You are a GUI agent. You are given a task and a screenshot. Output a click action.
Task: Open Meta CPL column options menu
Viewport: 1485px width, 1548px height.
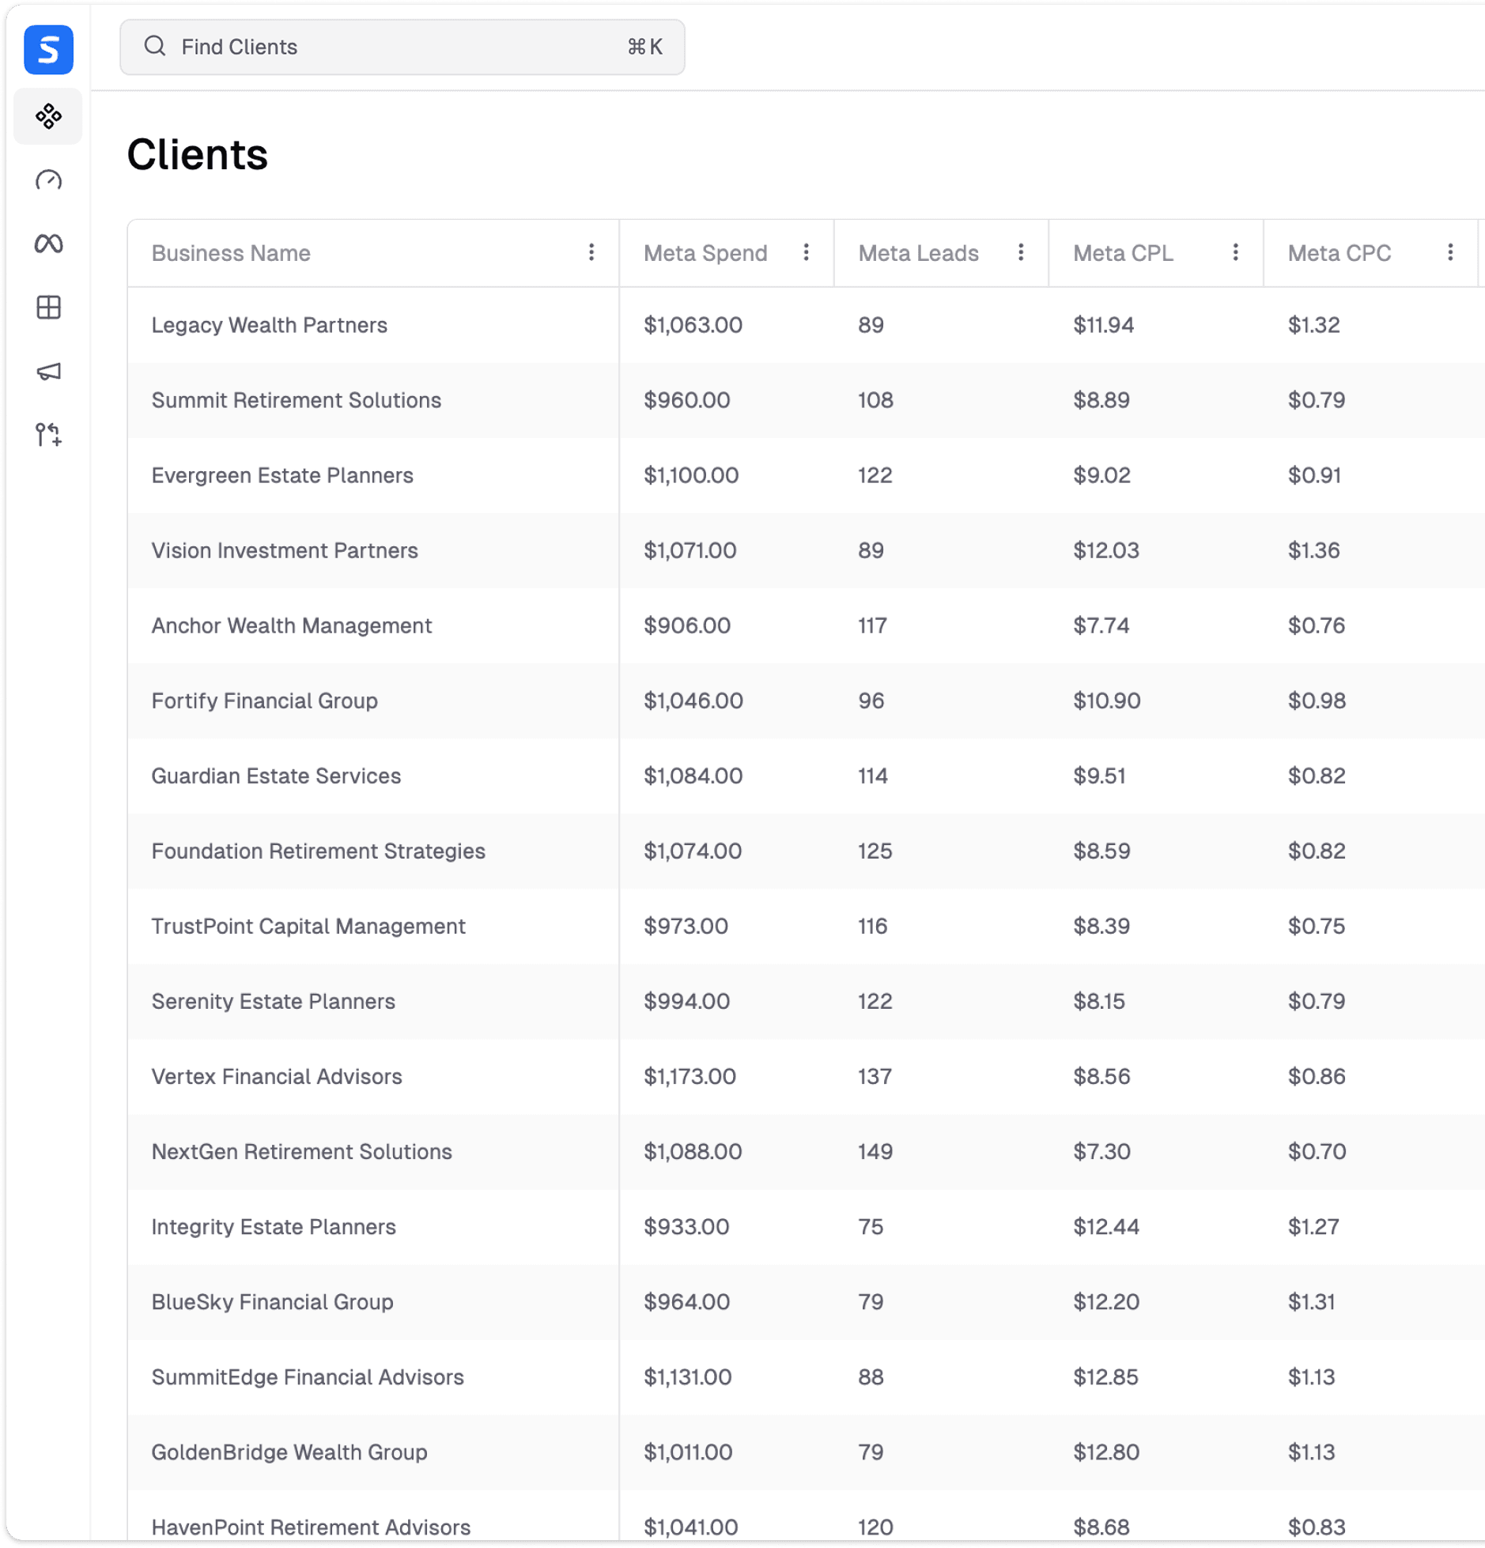pyautogui.click(x=1235, y=252)
